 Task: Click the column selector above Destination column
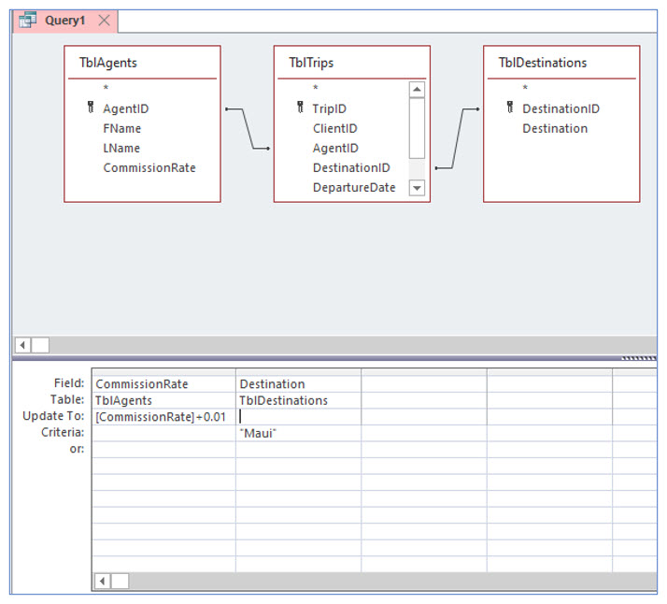298,372
